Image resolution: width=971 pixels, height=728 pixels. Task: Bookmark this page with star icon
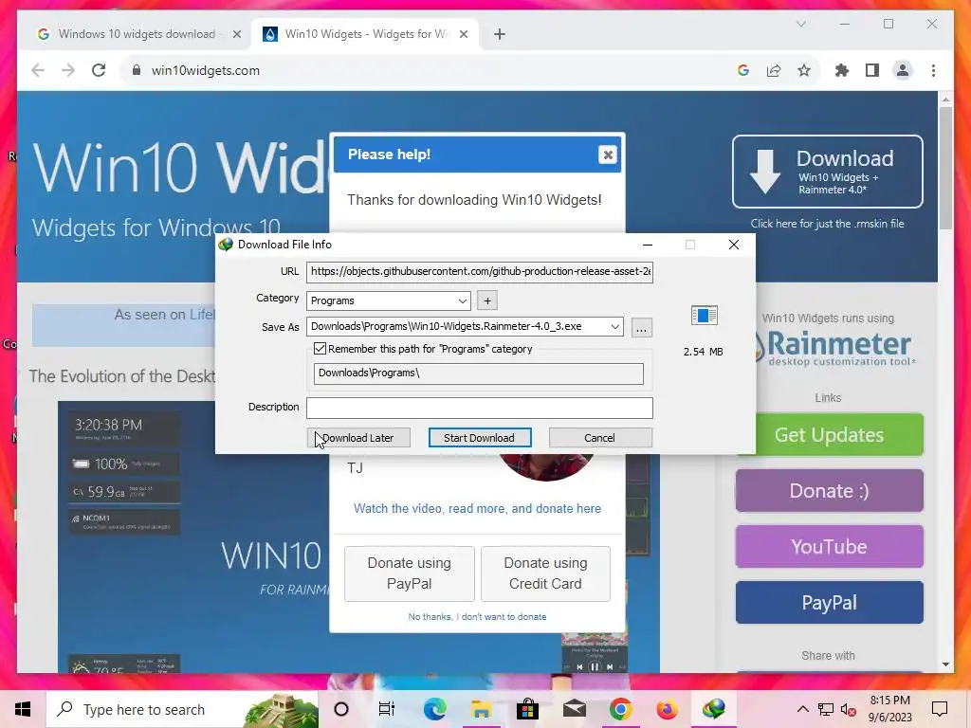pos(804,70)
